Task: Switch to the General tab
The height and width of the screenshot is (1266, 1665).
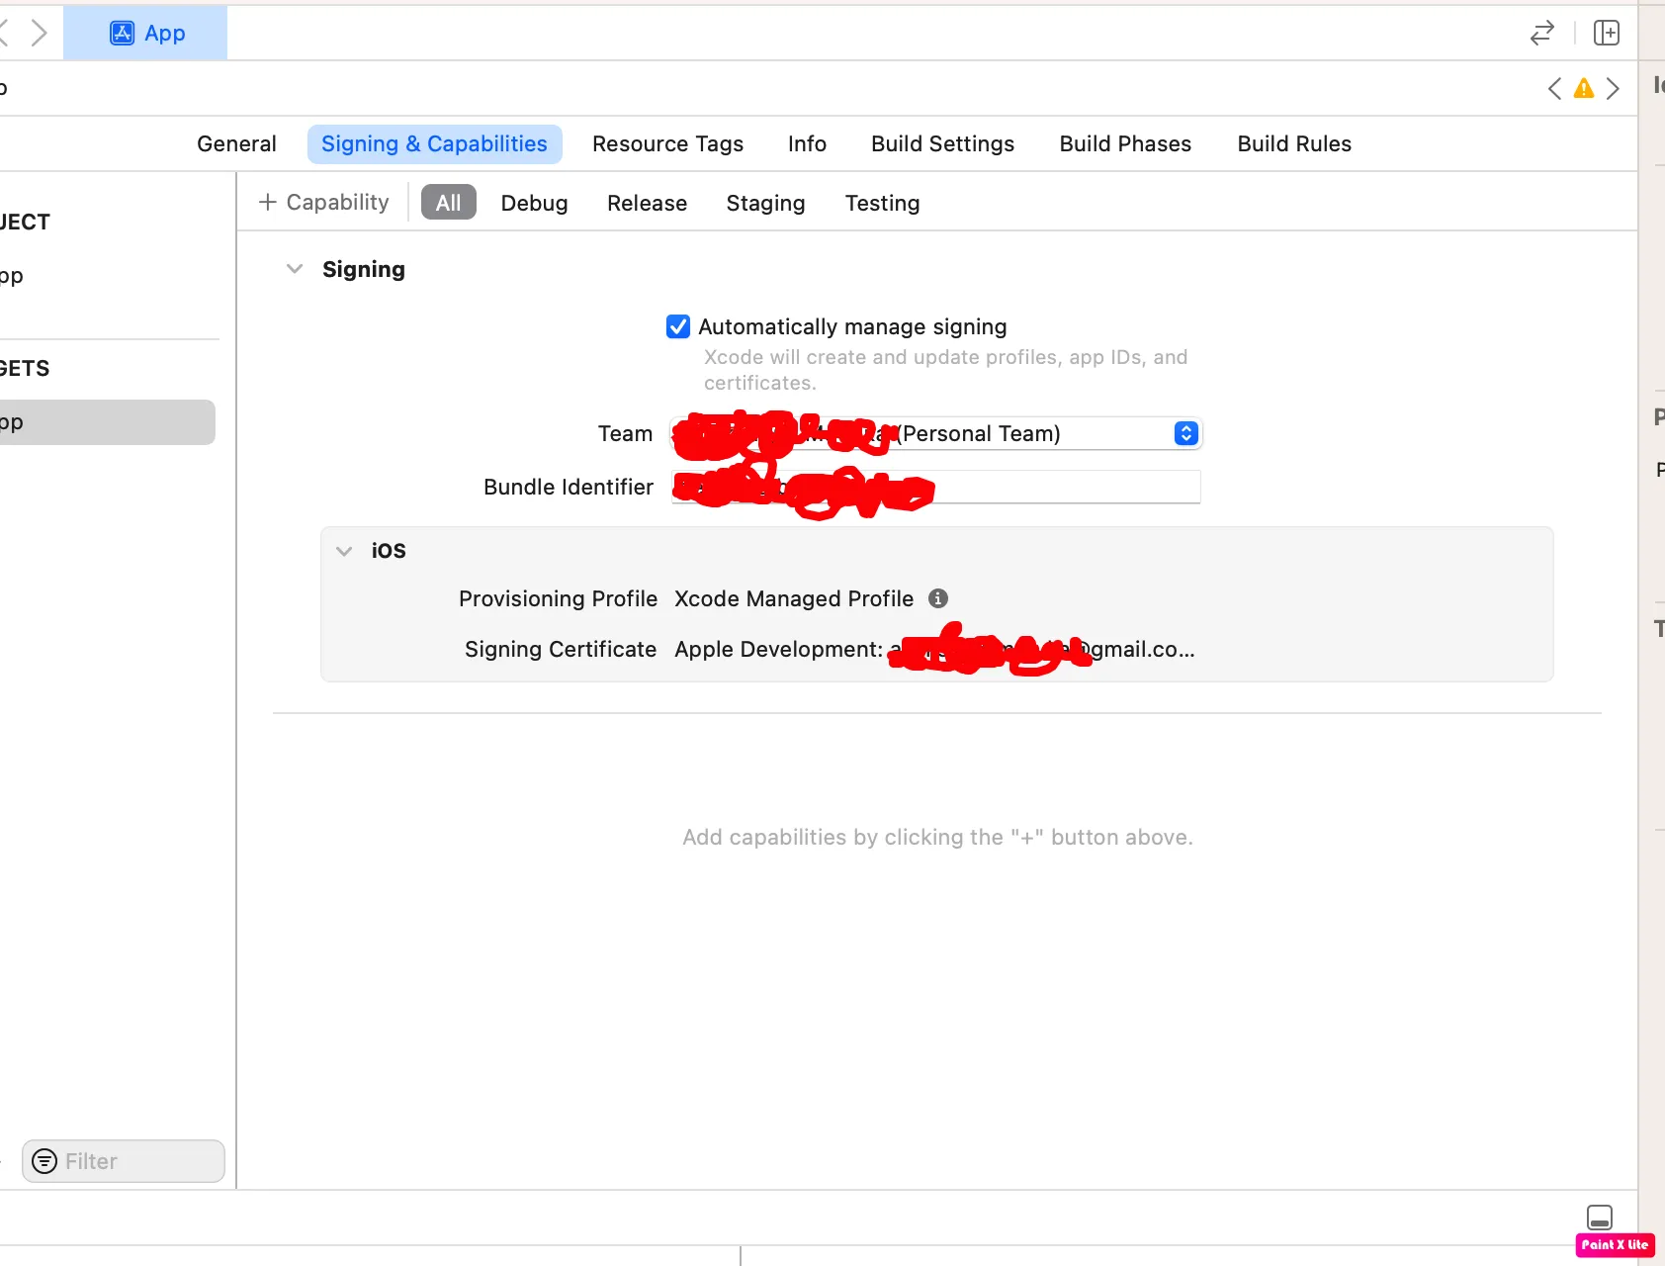Action: coord(236,144)
